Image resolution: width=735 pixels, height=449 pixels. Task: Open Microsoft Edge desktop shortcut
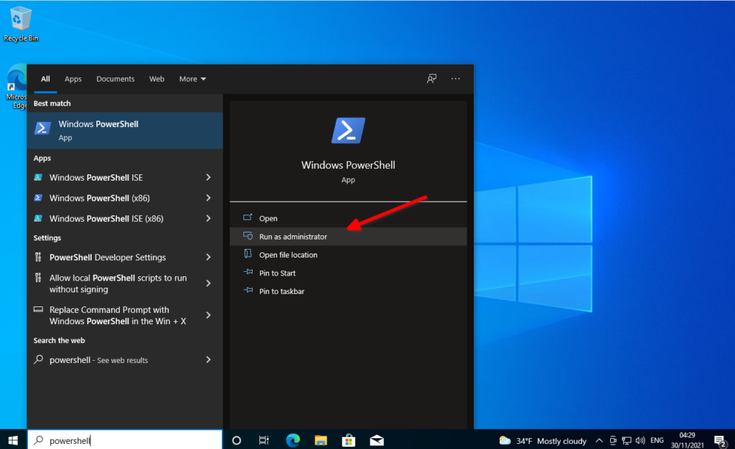pos(17,87)
